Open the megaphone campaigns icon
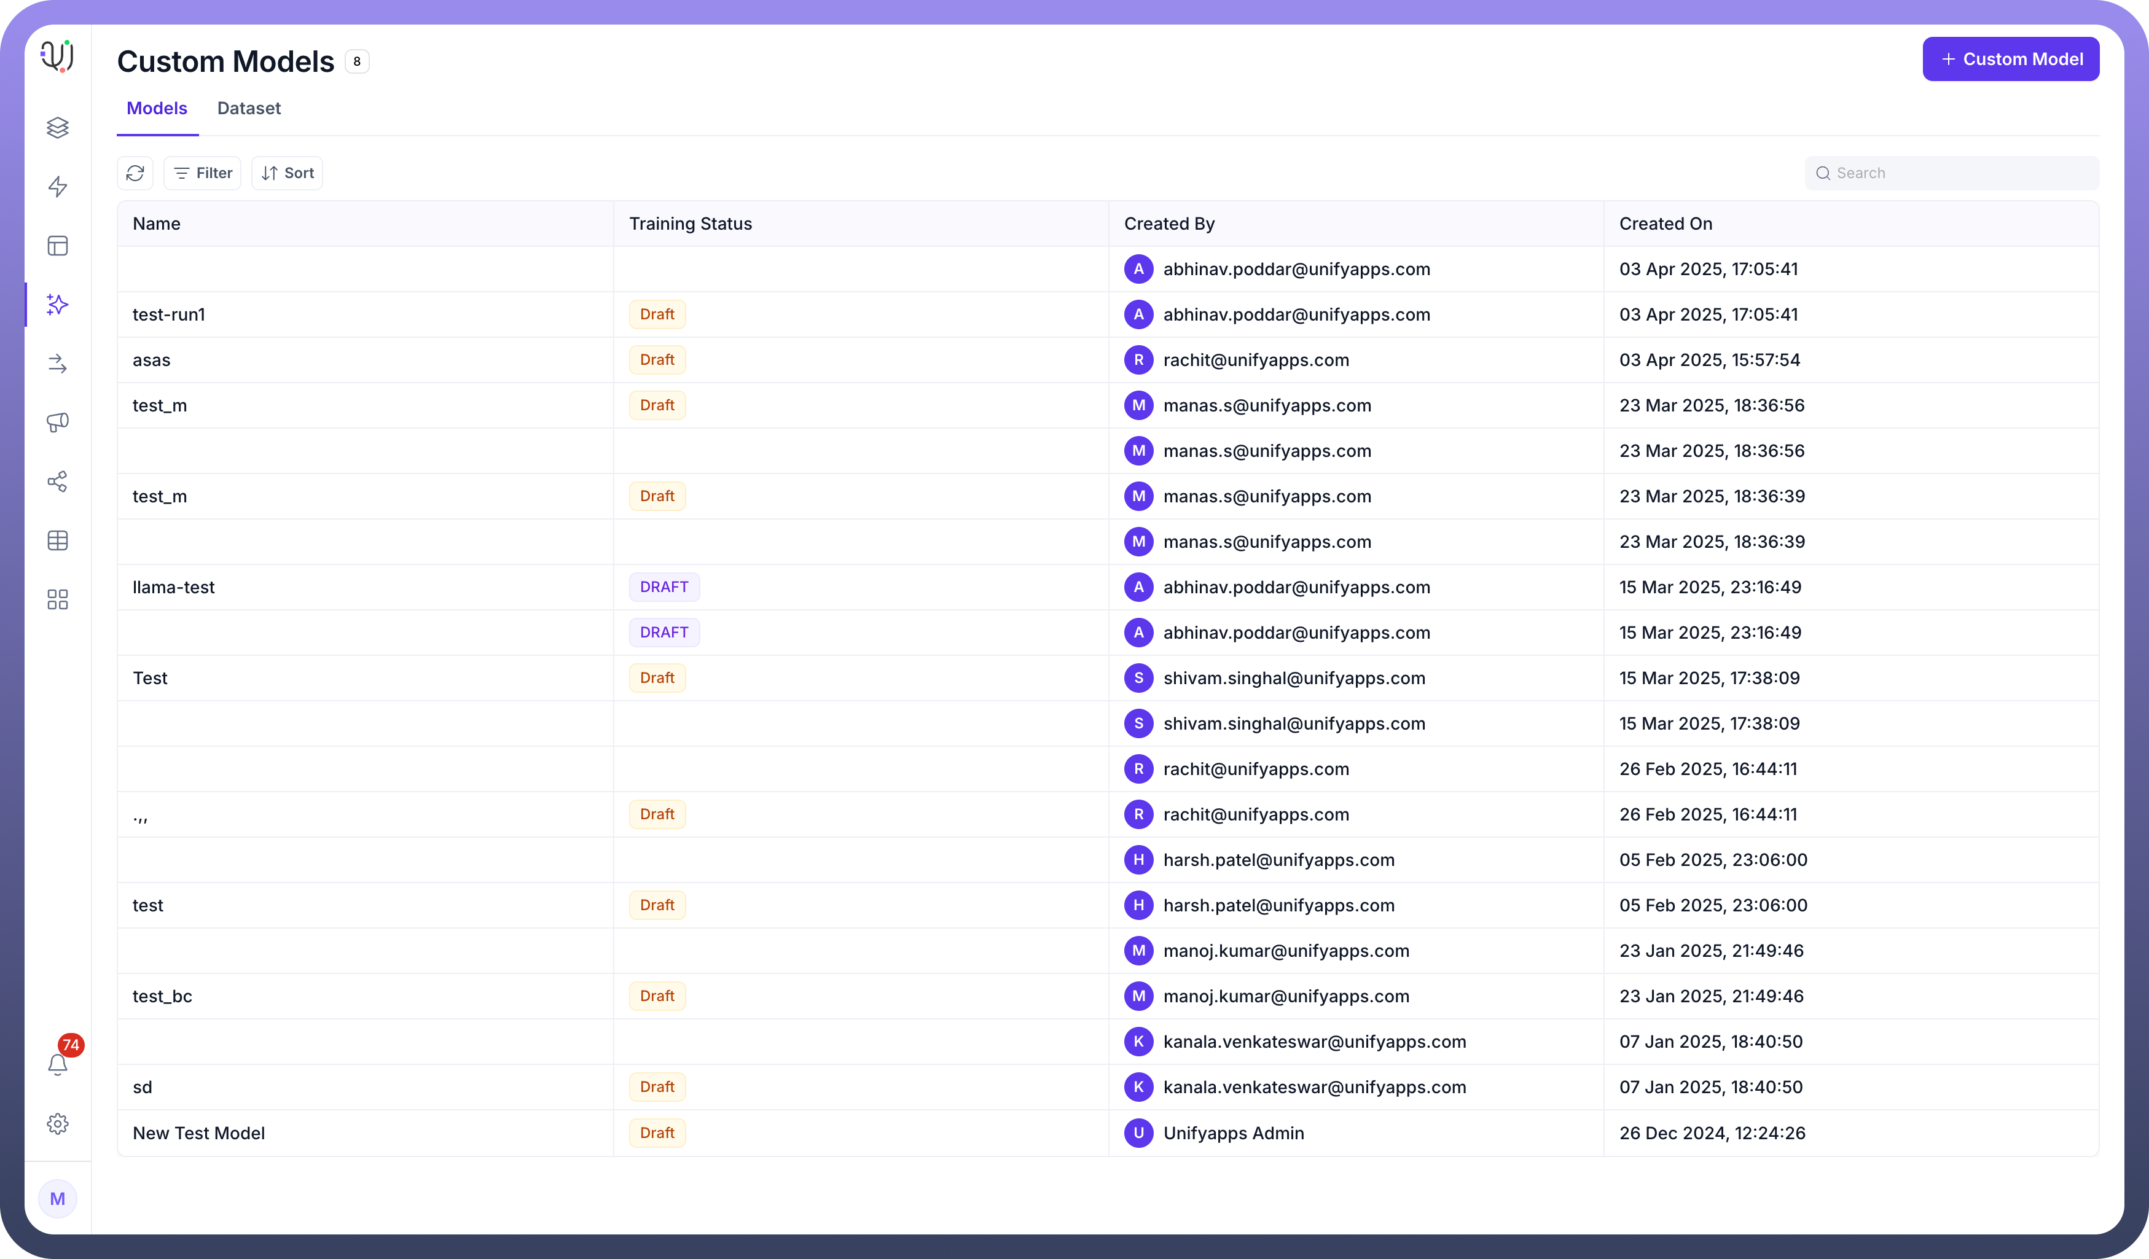 tap(57, 423)
